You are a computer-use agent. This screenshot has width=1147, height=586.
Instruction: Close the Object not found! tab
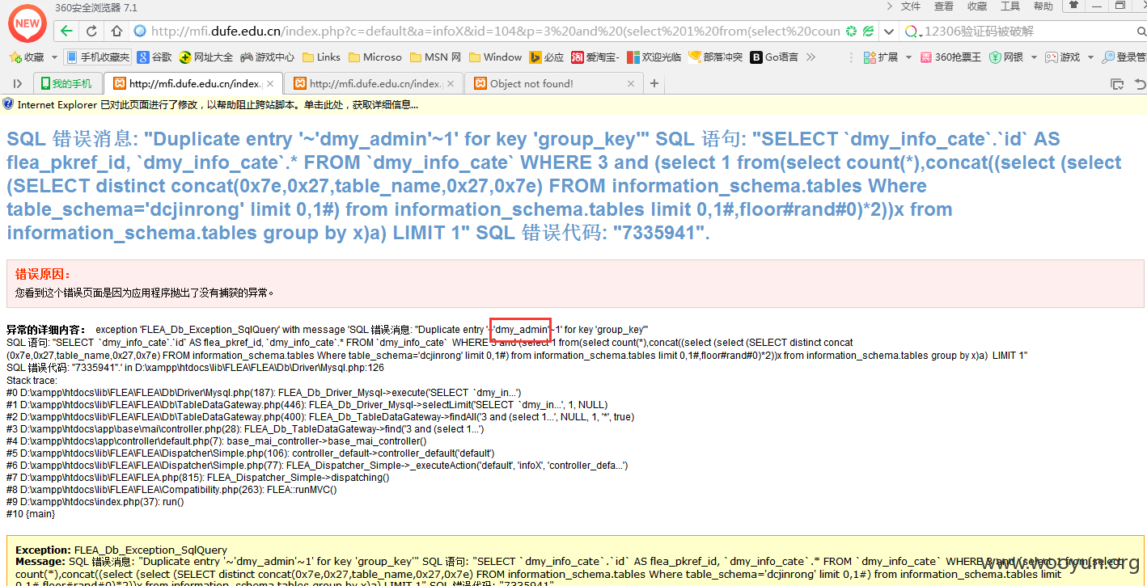pos(632,83)
